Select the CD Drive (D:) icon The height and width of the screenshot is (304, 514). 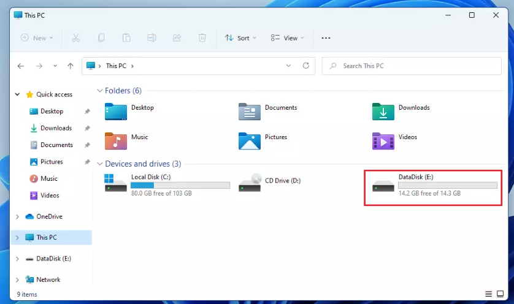tap(250, 183)
